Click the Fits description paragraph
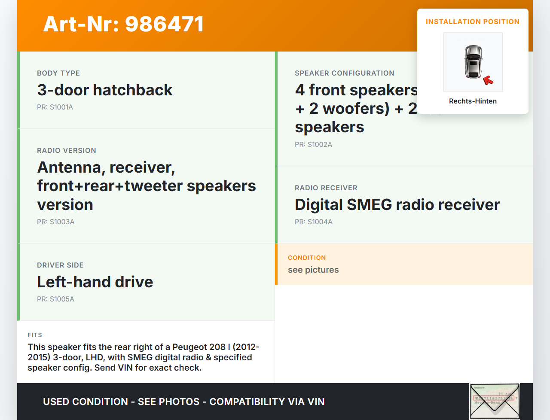550x420 pixels. click(x=144, y=357)
